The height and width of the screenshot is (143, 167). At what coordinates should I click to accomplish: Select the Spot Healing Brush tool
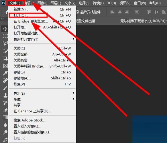point(5,80)
